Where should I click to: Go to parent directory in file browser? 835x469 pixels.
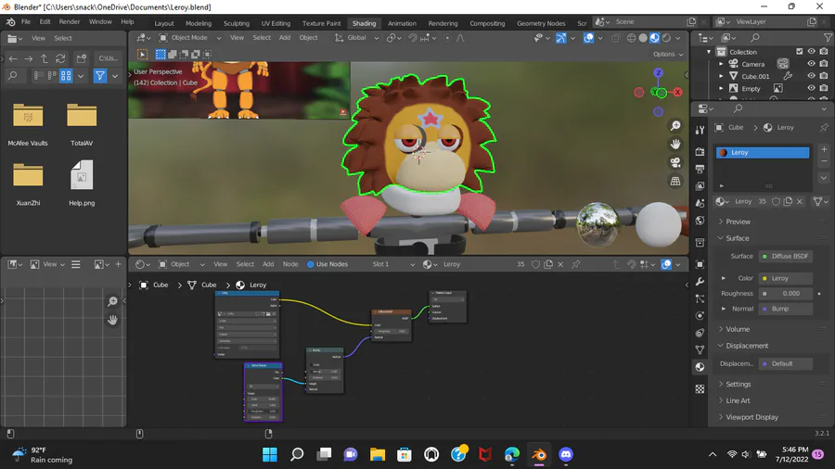coord(45,58)
